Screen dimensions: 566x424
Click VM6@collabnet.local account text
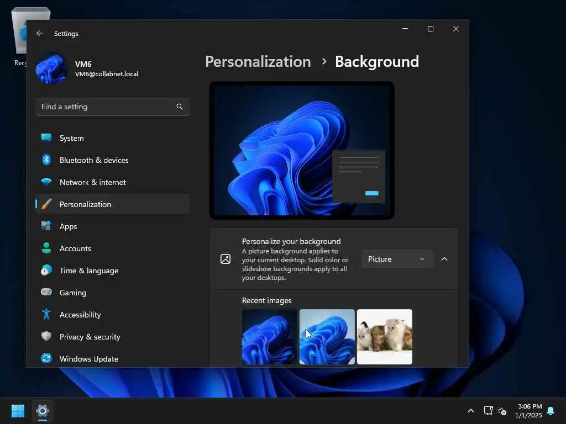click(x=107, y=74)
